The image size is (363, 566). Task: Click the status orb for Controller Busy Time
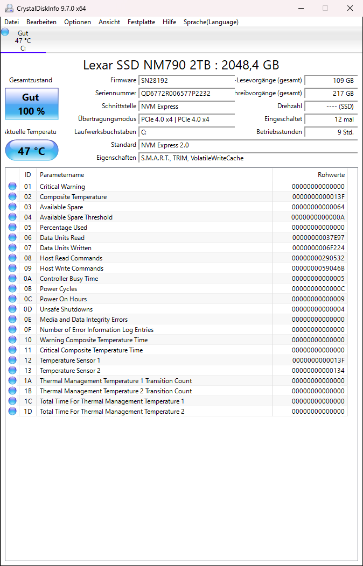coord(12,279)
